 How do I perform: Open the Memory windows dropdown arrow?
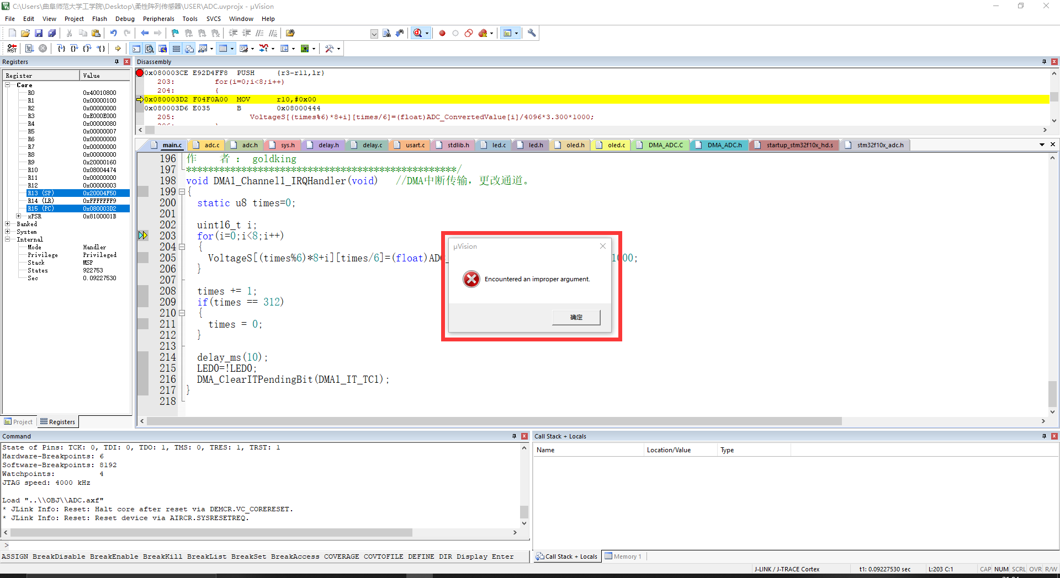coord(232,49)
